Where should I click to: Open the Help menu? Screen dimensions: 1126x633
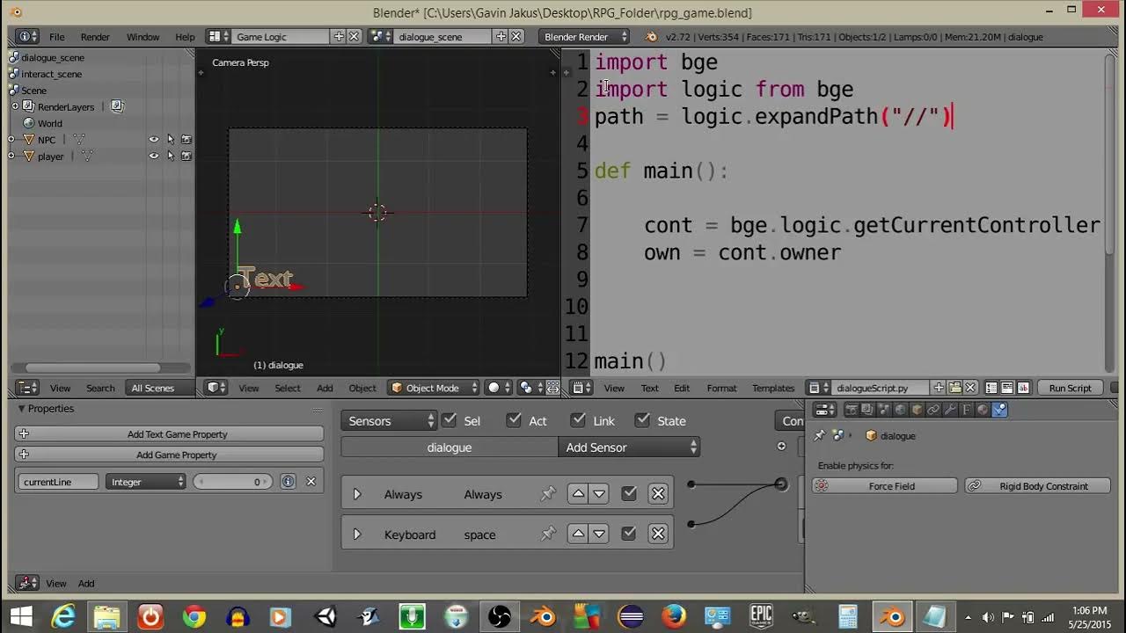(x=185, y=37)
